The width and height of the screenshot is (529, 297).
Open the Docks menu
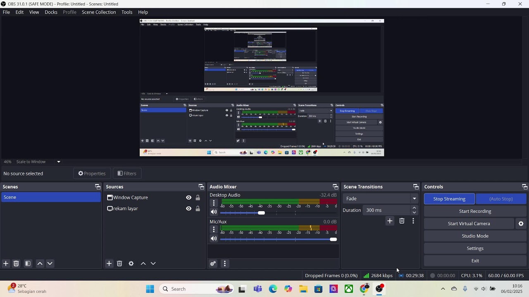tap(51, 12)
